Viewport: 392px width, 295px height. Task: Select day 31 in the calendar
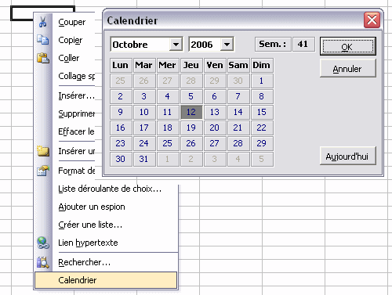tap(144, 159)
